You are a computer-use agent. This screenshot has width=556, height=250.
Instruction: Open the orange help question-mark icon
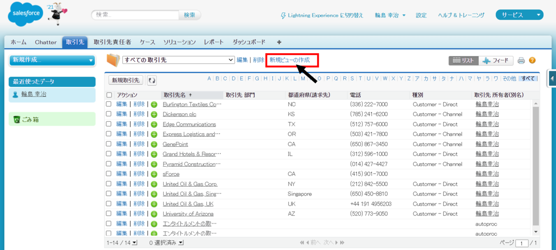[x=532, y=61]
